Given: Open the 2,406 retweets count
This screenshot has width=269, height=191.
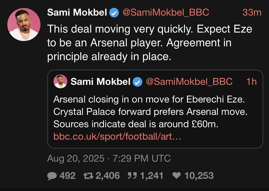Looking at the screenshot, I should coord(107,176).
